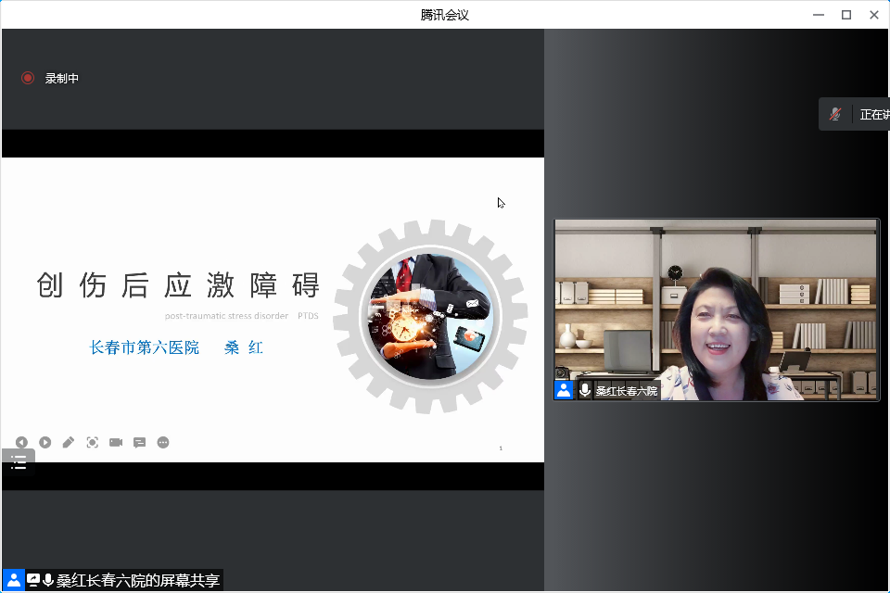Click the blue user avatar at bottom left

tap(14, 581)
